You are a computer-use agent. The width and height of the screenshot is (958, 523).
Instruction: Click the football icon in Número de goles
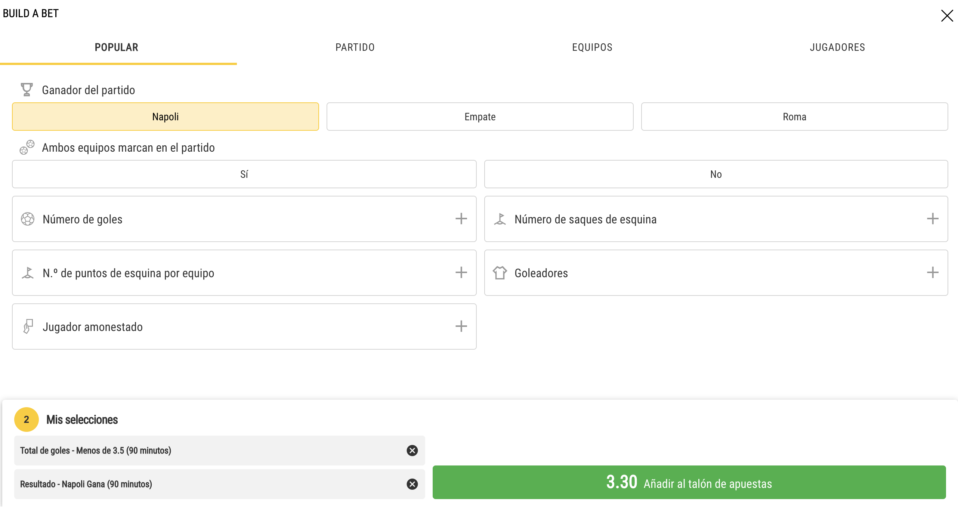coord(28,219)
